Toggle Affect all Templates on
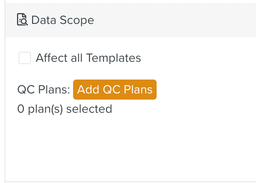Image resolution: width=256 pixels, height=183 pixels. 25,58
